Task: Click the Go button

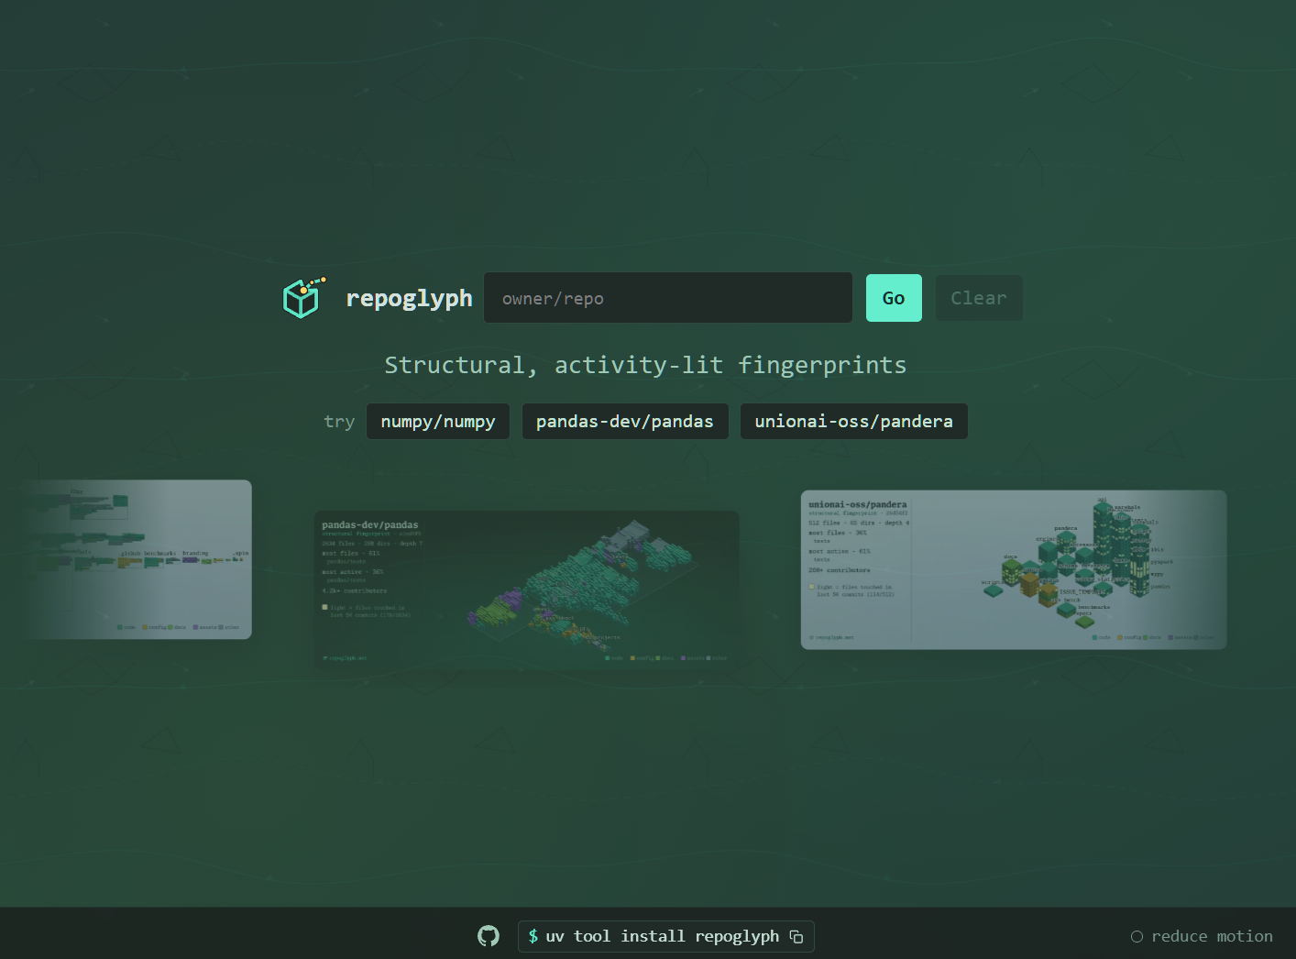Action: [x=894, y=298]
